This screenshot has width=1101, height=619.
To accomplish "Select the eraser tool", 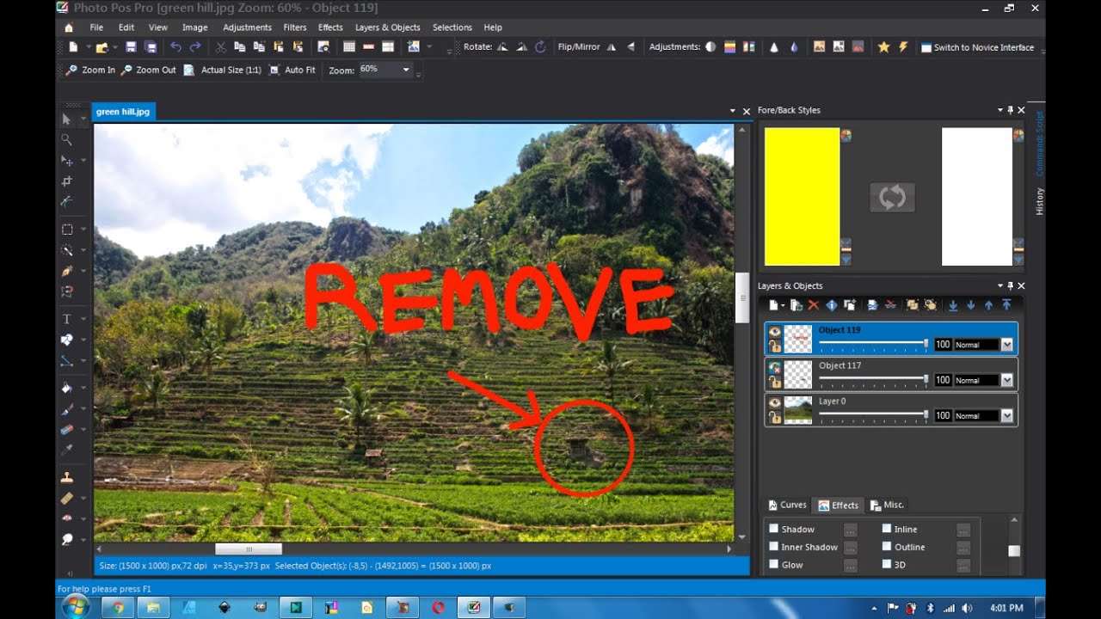I will click(66, 429).
